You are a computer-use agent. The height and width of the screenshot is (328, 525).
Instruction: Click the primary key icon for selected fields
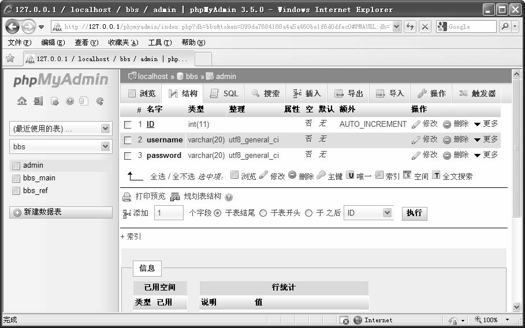(x=321, y=175)
